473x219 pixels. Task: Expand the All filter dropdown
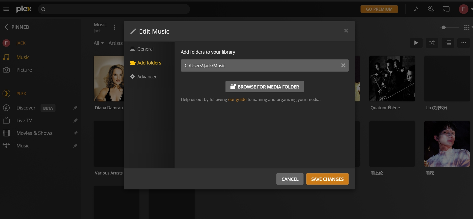[99, 43]
